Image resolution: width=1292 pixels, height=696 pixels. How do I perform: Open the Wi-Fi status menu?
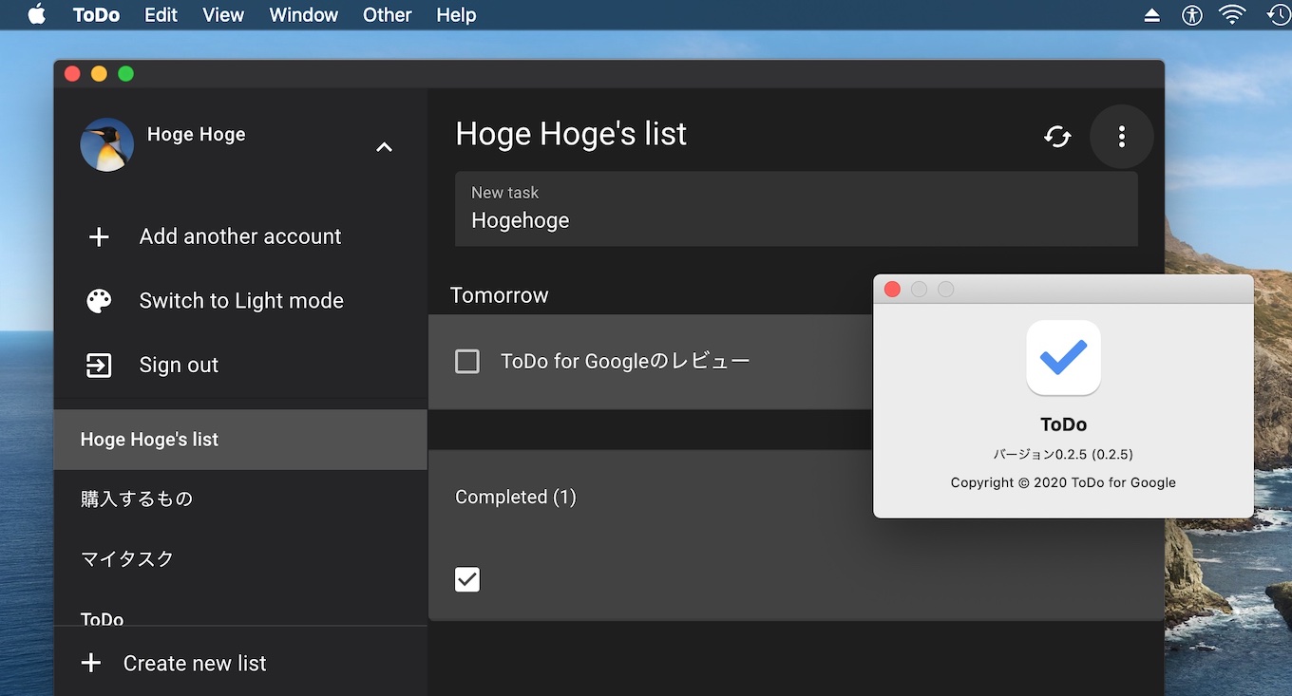[1233, 15]
